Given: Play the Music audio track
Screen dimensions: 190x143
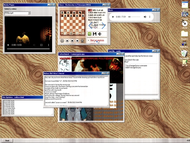Looking at the screenshot, I should coord(113,17).
